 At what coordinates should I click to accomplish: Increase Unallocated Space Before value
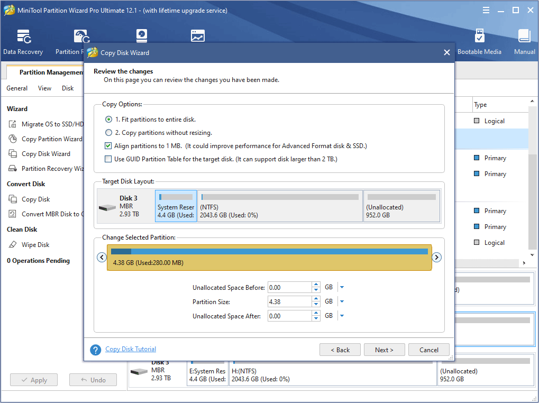[316, 285]
